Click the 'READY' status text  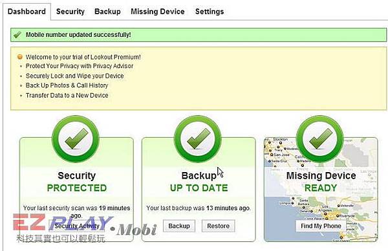[x=321, y=188]
